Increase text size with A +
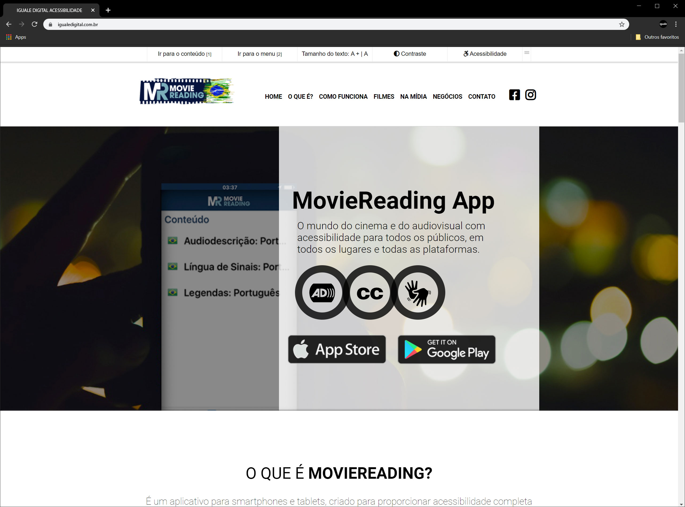 click(355, 54)
